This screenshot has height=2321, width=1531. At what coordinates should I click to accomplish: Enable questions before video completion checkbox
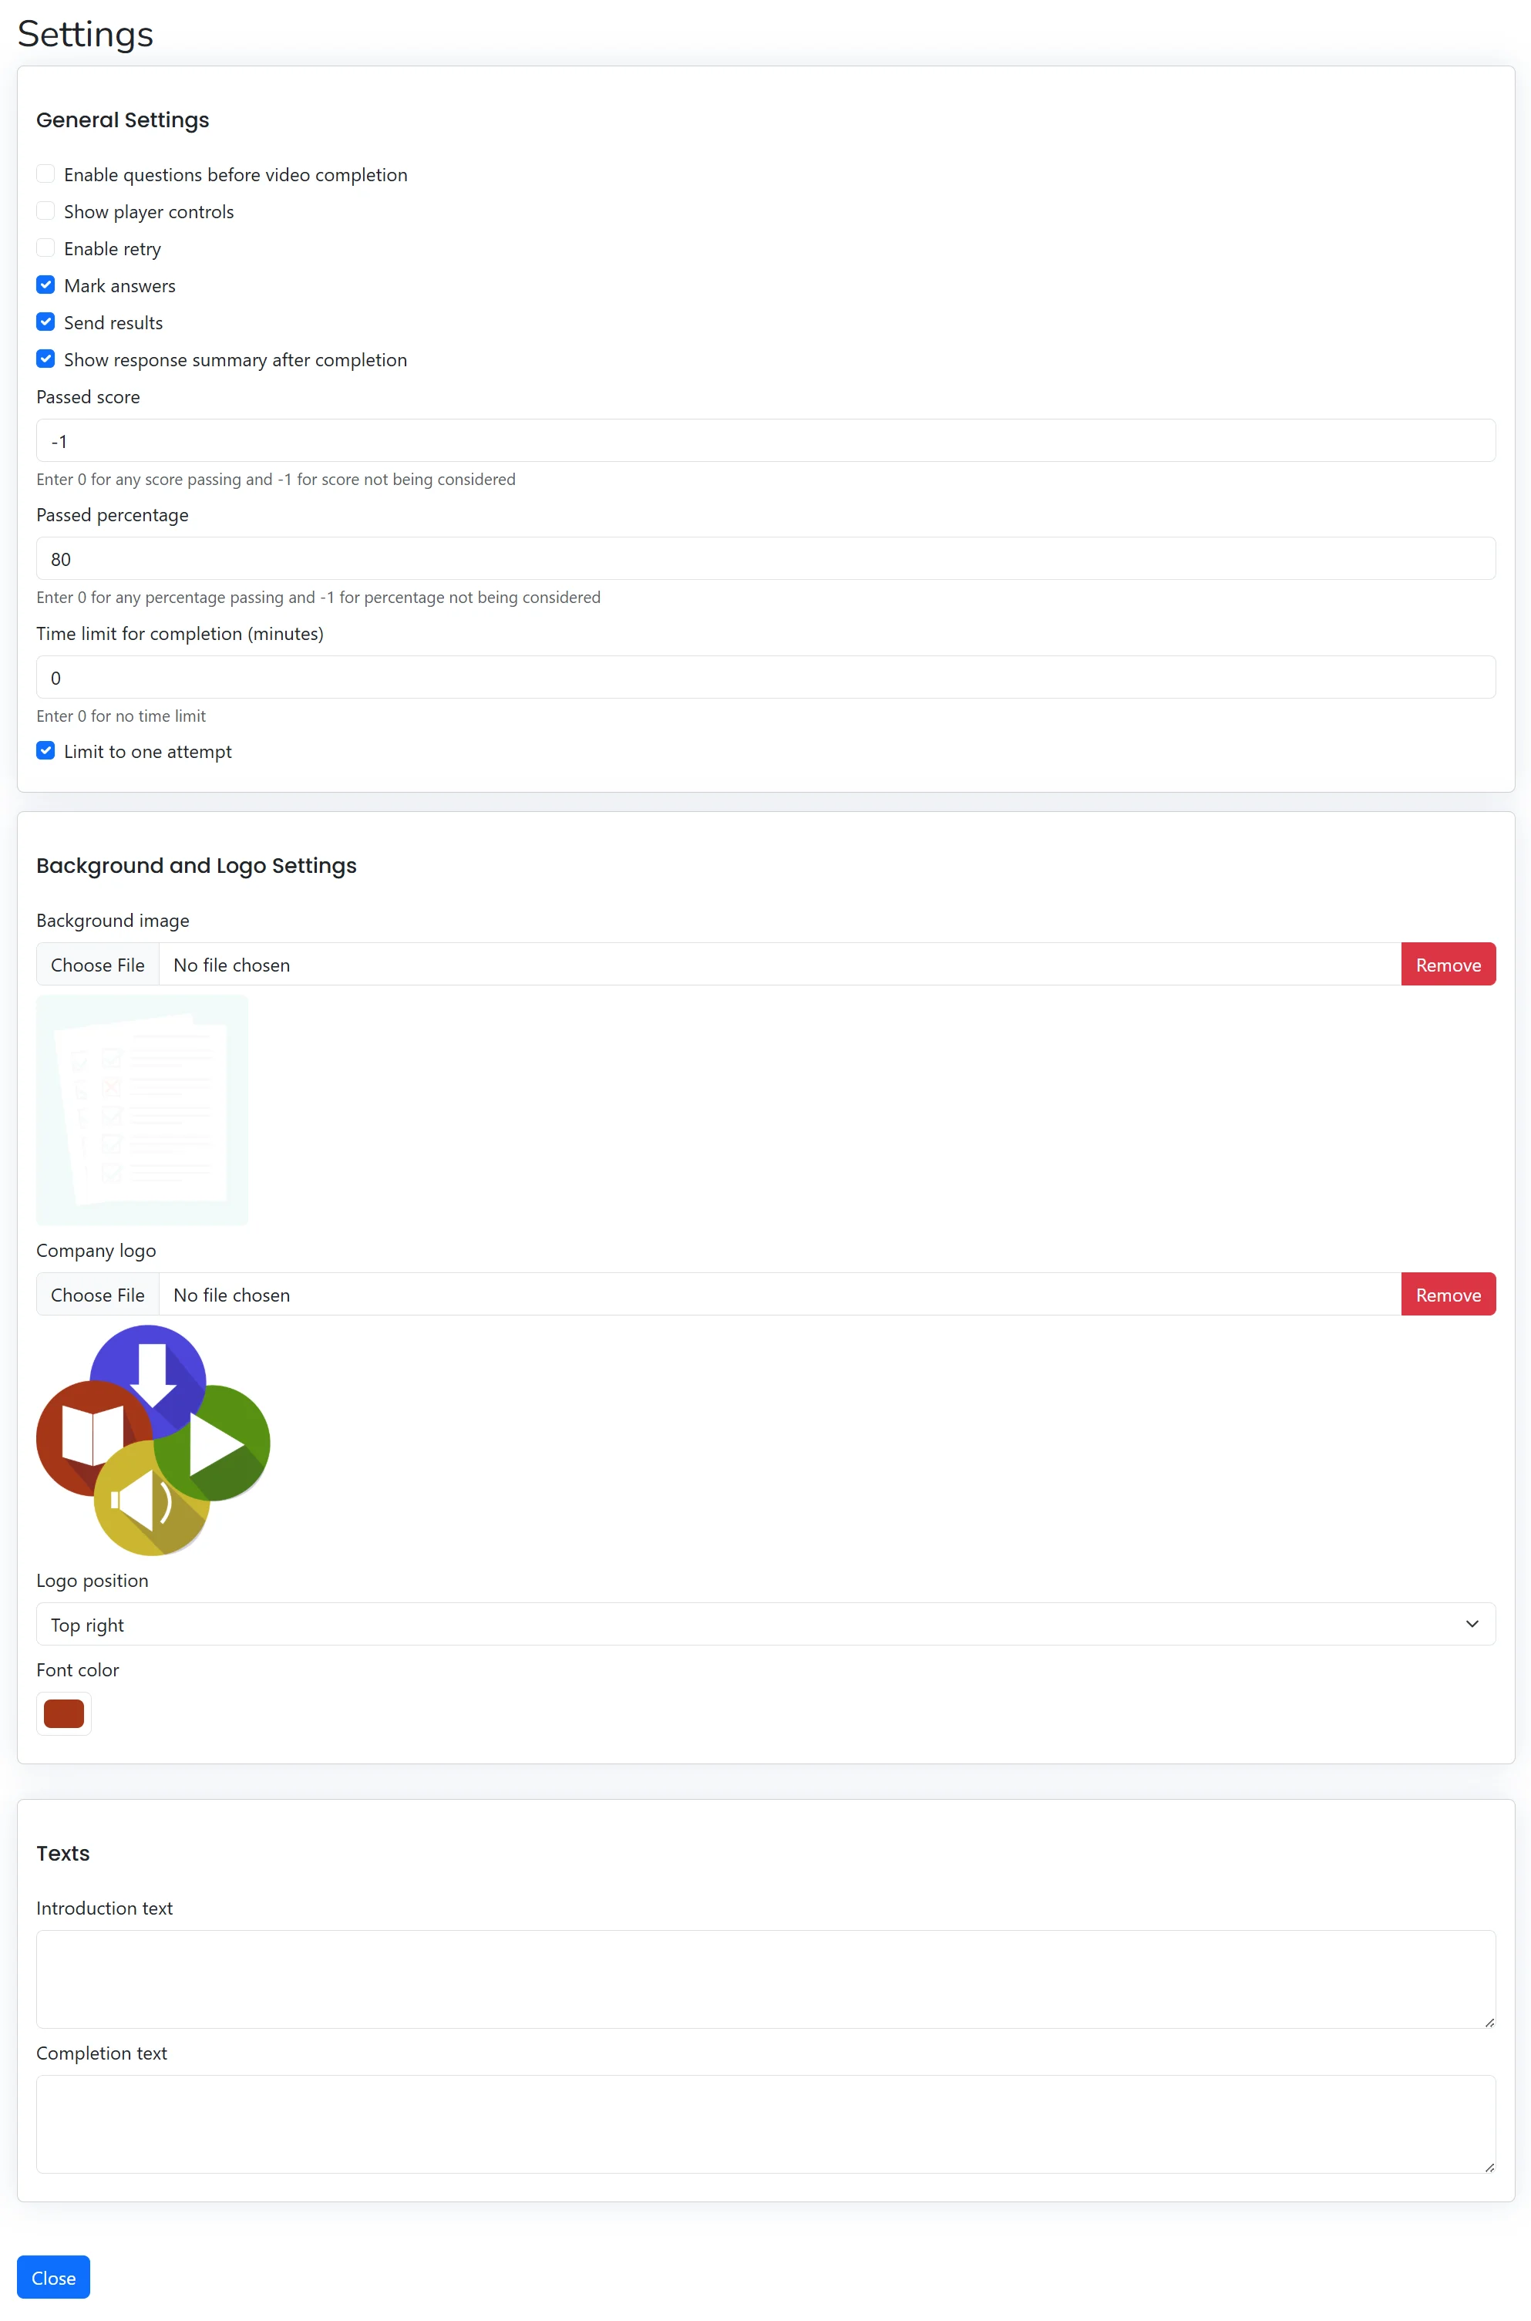click(46, 173)
